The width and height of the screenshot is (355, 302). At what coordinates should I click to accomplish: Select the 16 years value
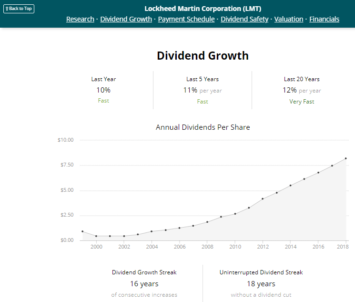144,284
